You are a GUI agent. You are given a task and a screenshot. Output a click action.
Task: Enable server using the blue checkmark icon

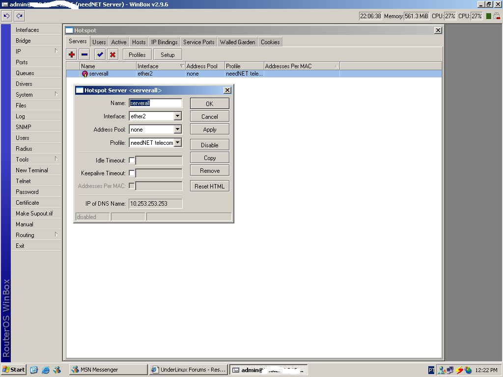coord(100,54)
